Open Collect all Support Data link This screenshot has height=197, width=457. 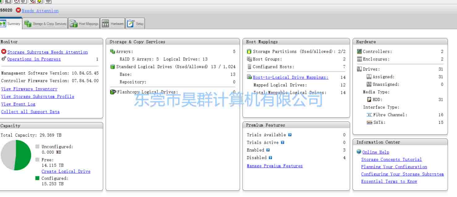pos(30,112)
